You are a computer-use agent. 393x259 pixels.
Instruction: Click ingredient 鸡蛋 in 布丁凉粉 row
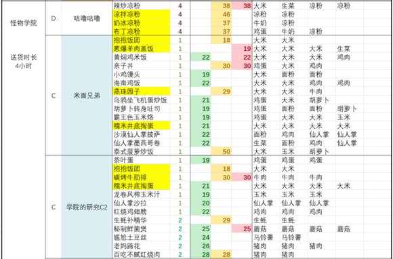click(x=260, y=31)
